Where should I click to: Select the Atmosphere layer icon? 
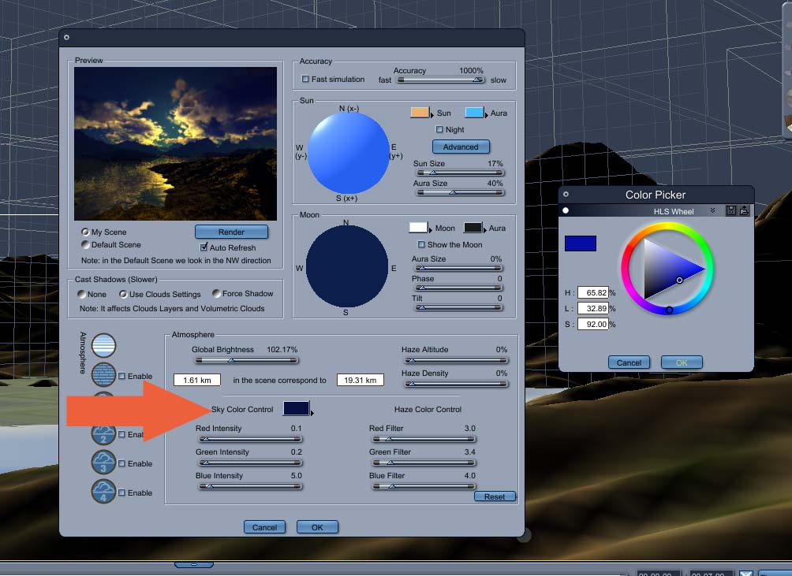tap(103, 345)
